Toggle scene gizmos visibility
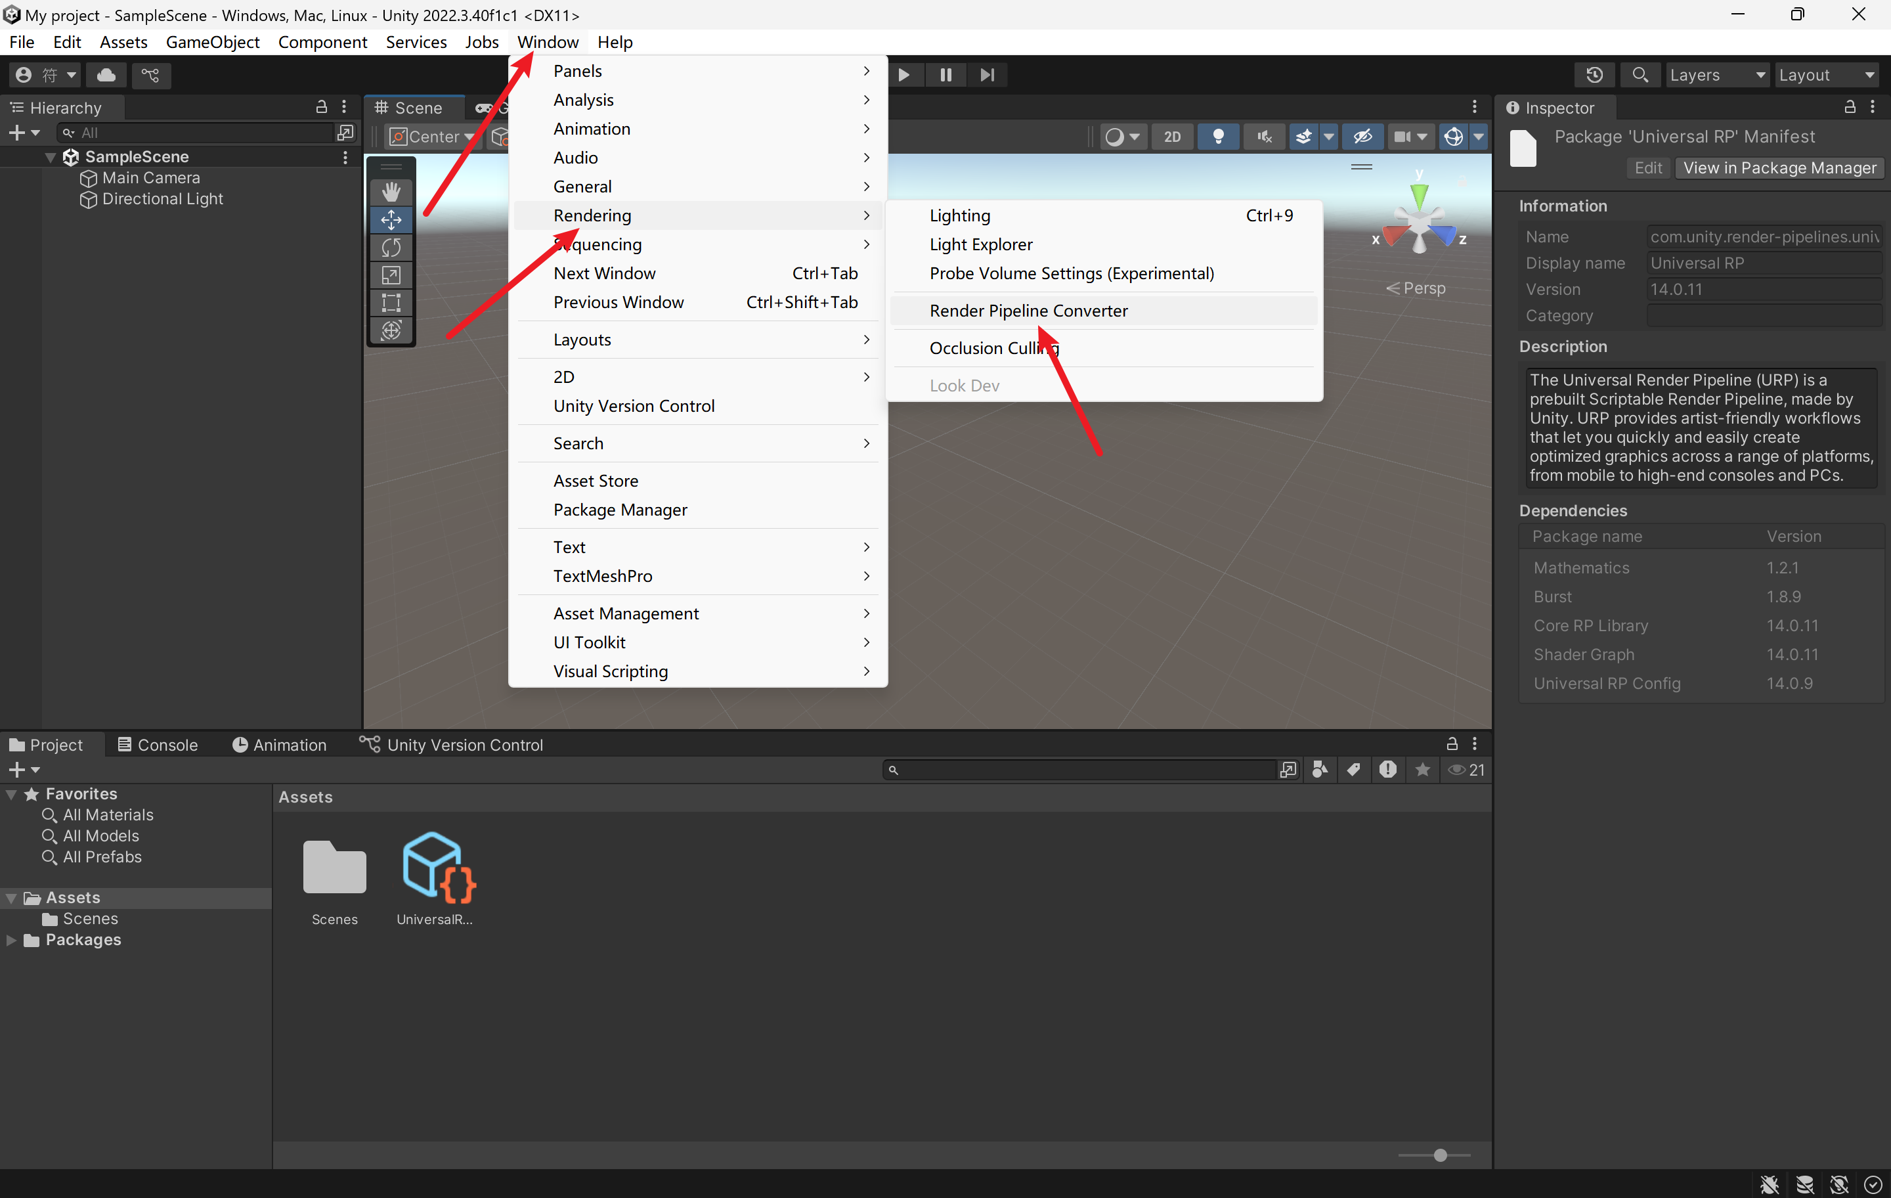This screenshot has height=1198, width=1891. [1453, 137]
